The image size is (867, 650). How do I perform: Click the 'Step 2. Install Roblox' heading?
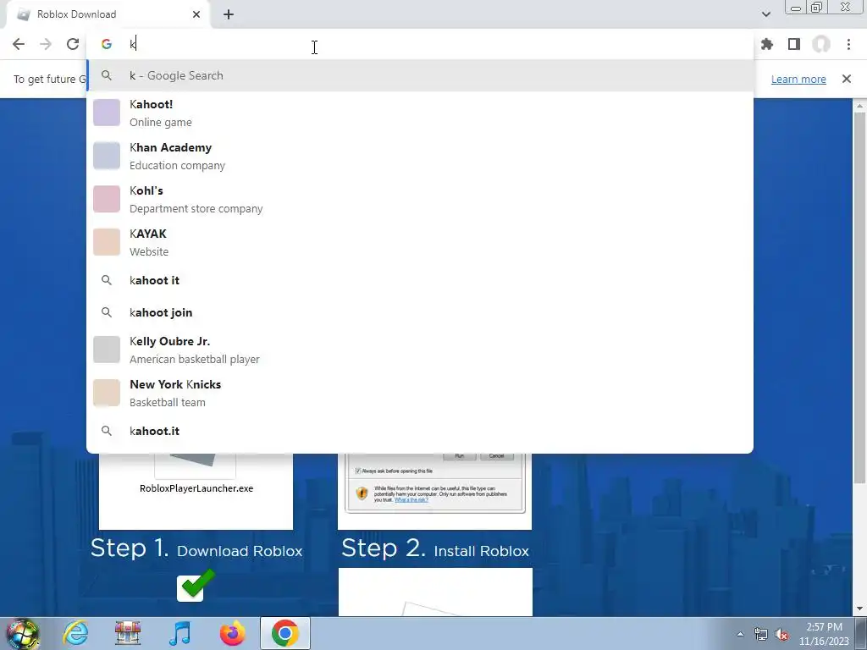click(x=435, y=548)
